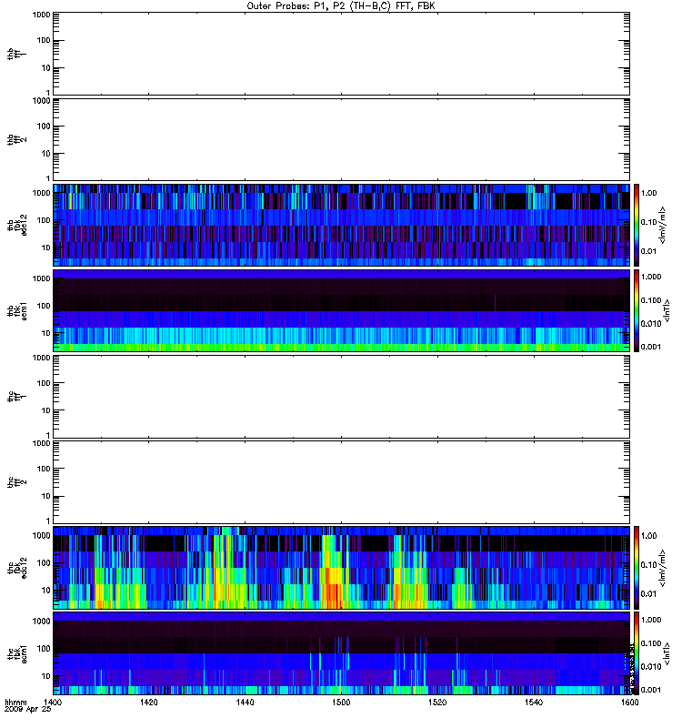Click the empty thc fff 2 panel
Image resolution: width=682 pixels, height=728 pixels.
tap(341, 482)
